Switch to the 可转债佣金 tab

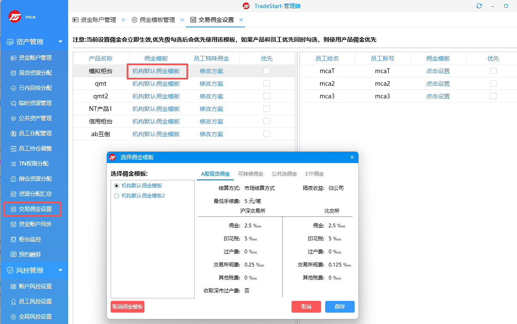pyautogui.click(x=250, y=174)
